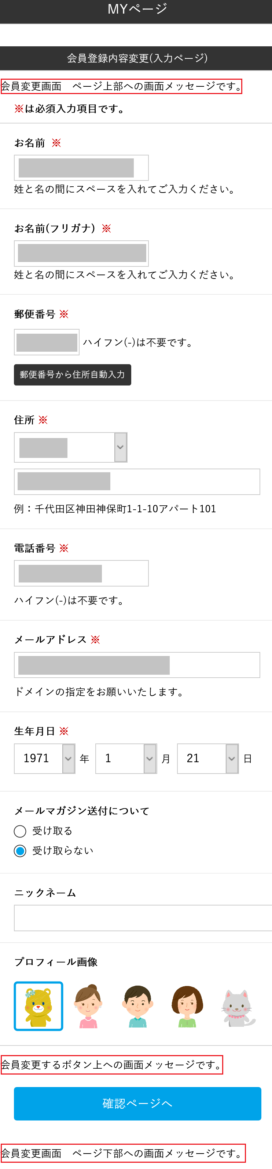Screen dimensions: 272x1169
Task: Open the prefecture dropdown under 住所
Action: tap(71, 448)
